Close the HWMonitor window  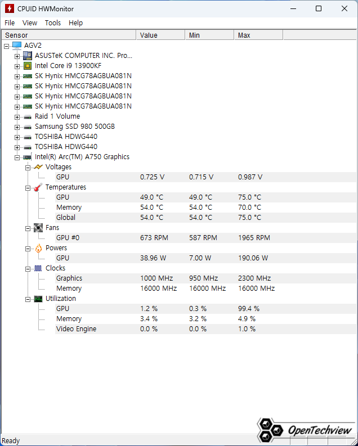[x=344, y=8]
